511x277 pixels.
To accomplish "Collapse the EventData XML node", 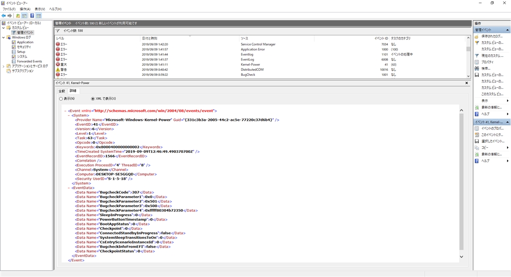I will [69, 188].
